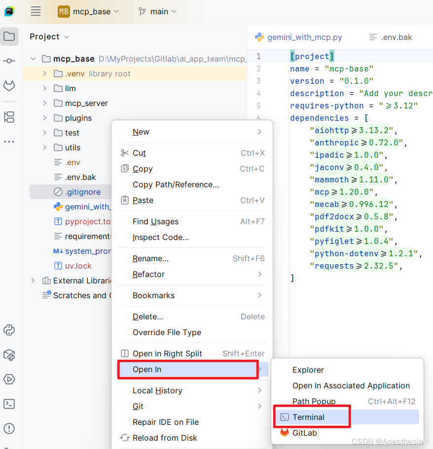Viewport: 433px width, 449px height.
Task: Select Delete... in context menu
Action: tap(192, 316)
